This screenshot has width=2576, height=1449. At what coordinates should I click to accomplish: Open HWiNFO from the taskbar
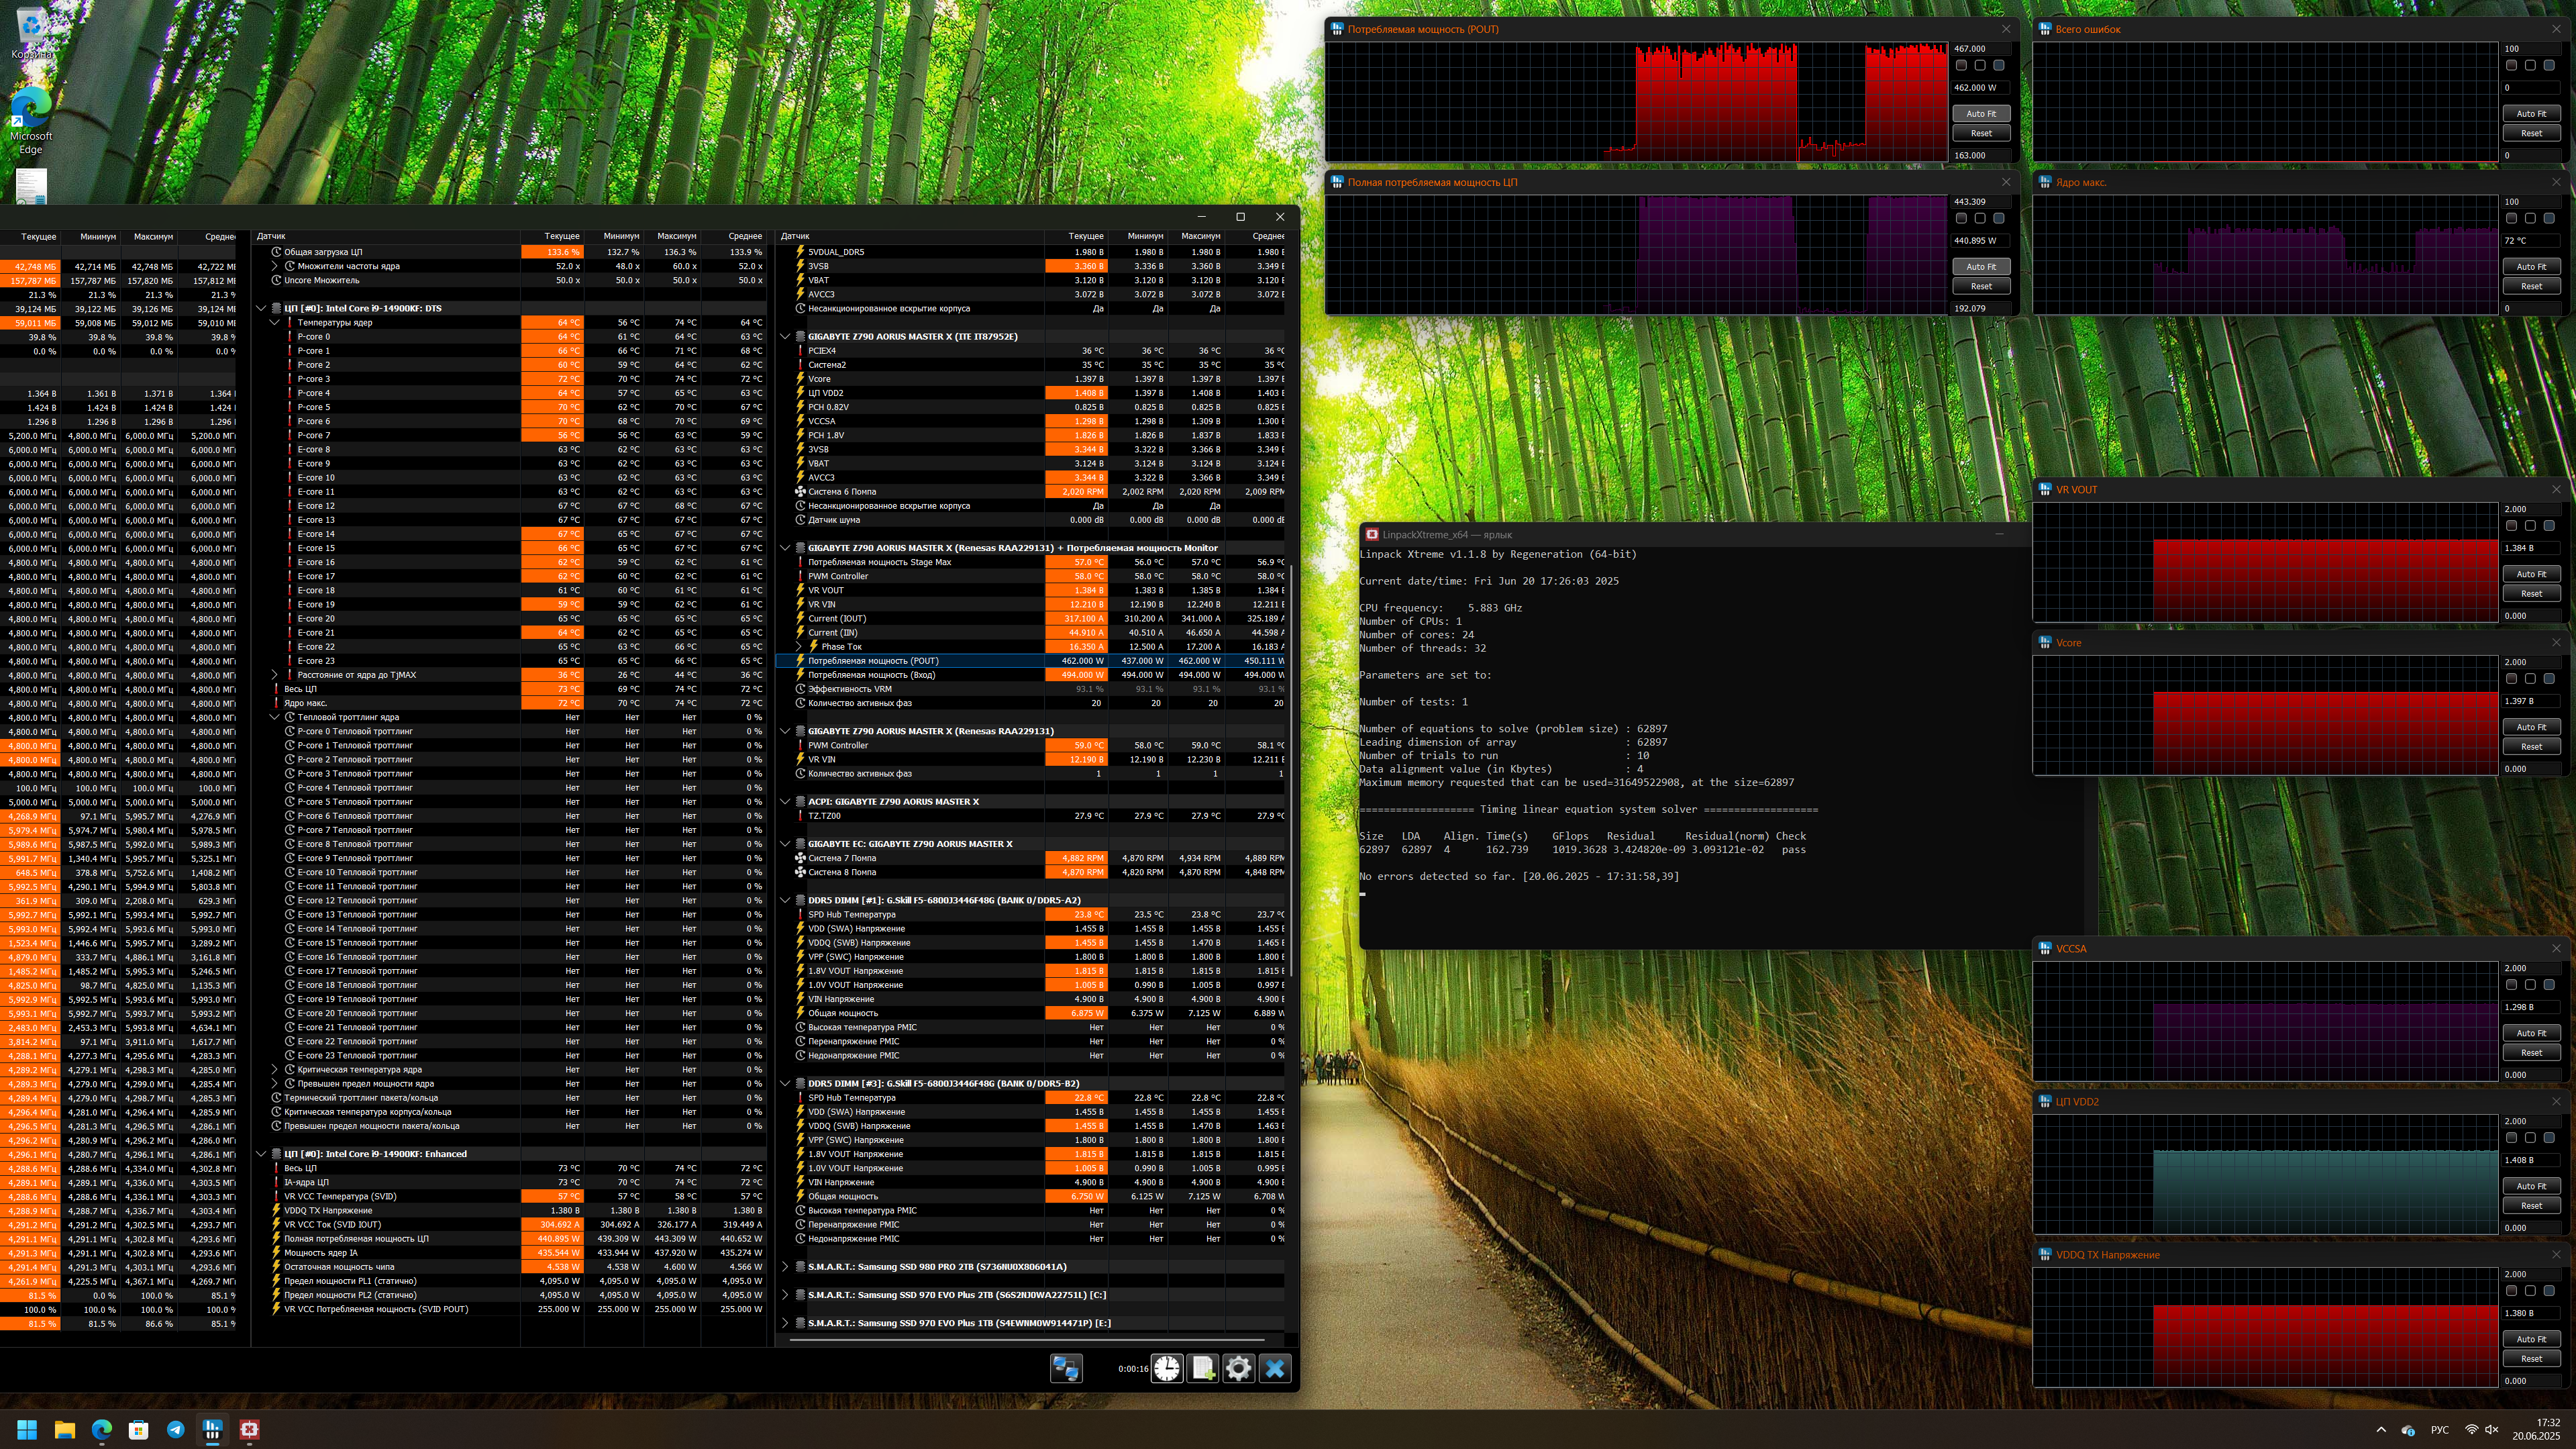point(212,1429)
